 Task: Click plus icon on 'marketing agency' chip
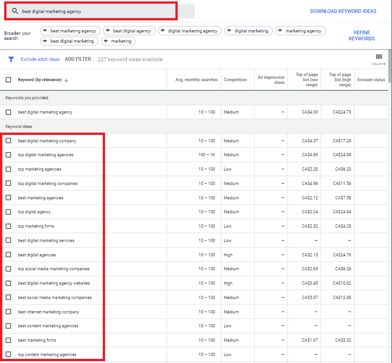(280, 31)
